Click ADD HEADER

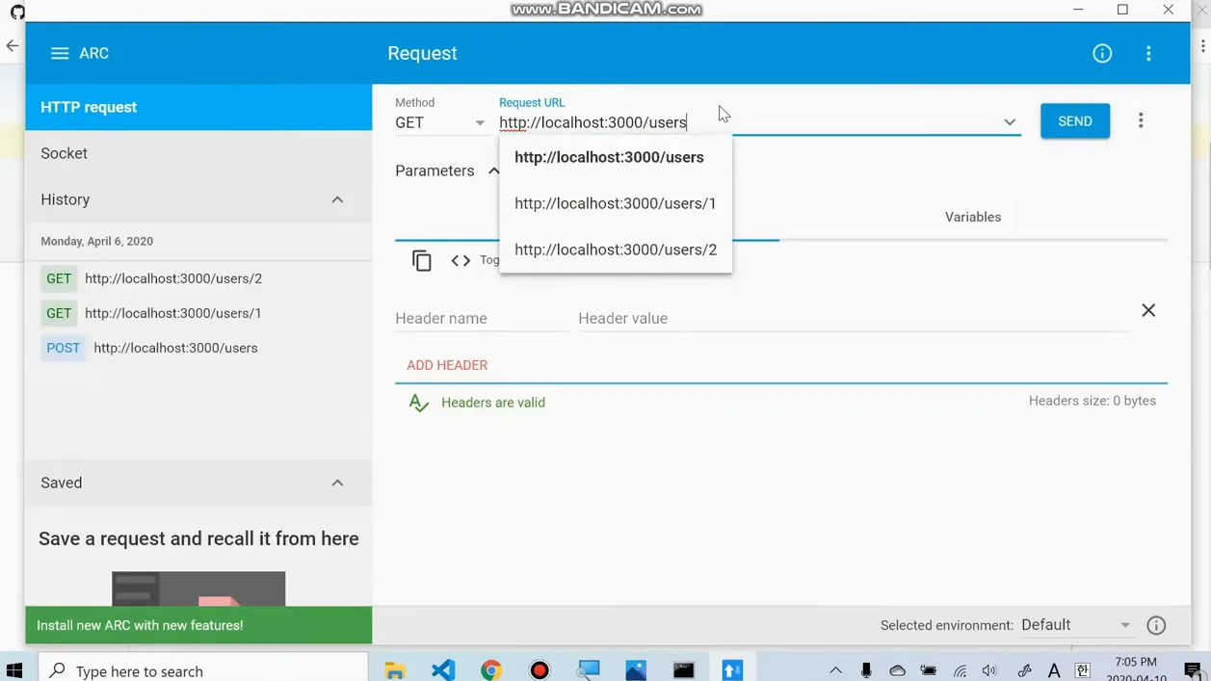point(447,365)
